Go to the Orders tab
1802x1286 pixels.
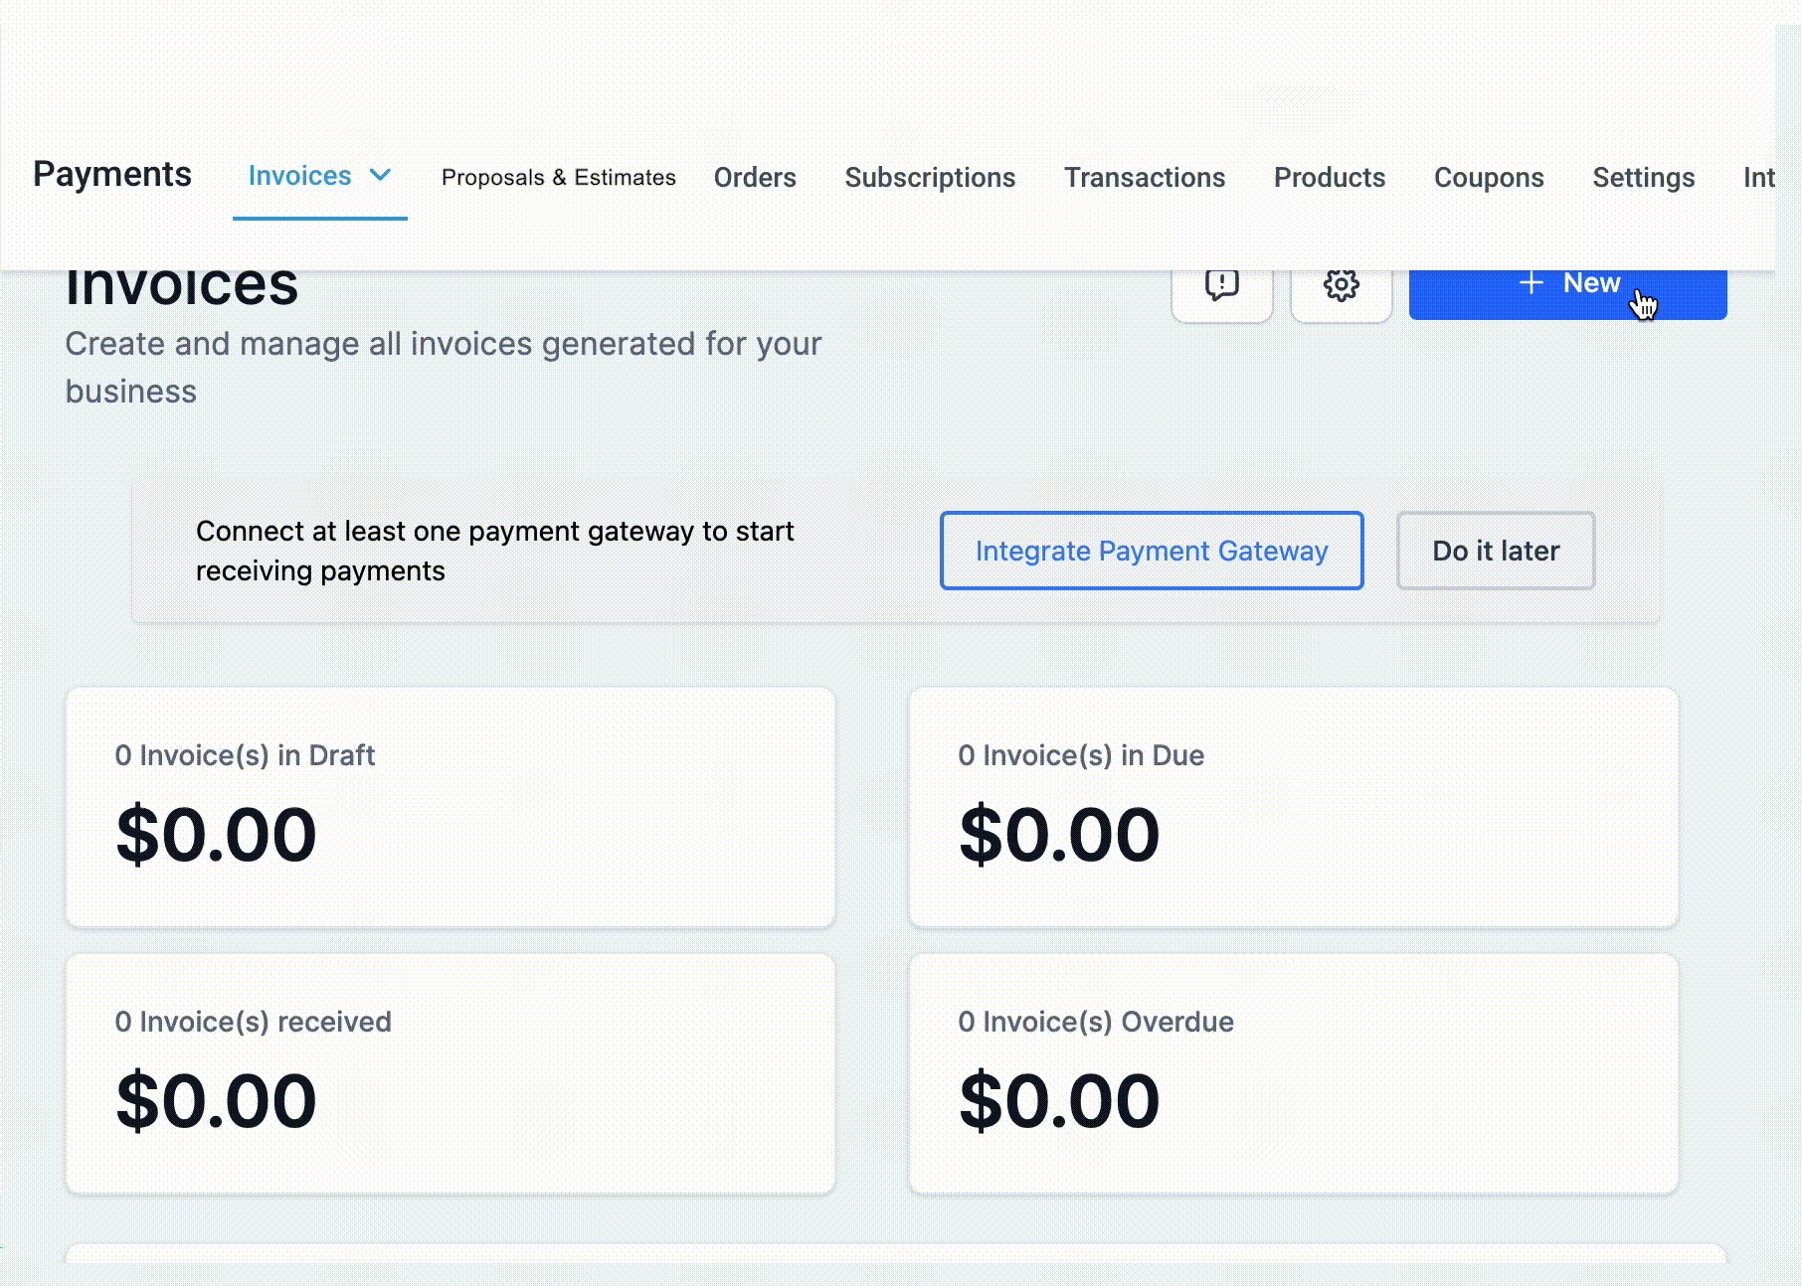coord(755,178)
